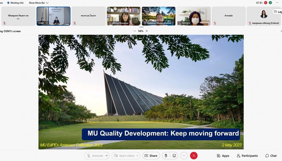Open the Chat panel
This screenshot has height=161, width=282.
pyautogui.click(x=271, y=156)
